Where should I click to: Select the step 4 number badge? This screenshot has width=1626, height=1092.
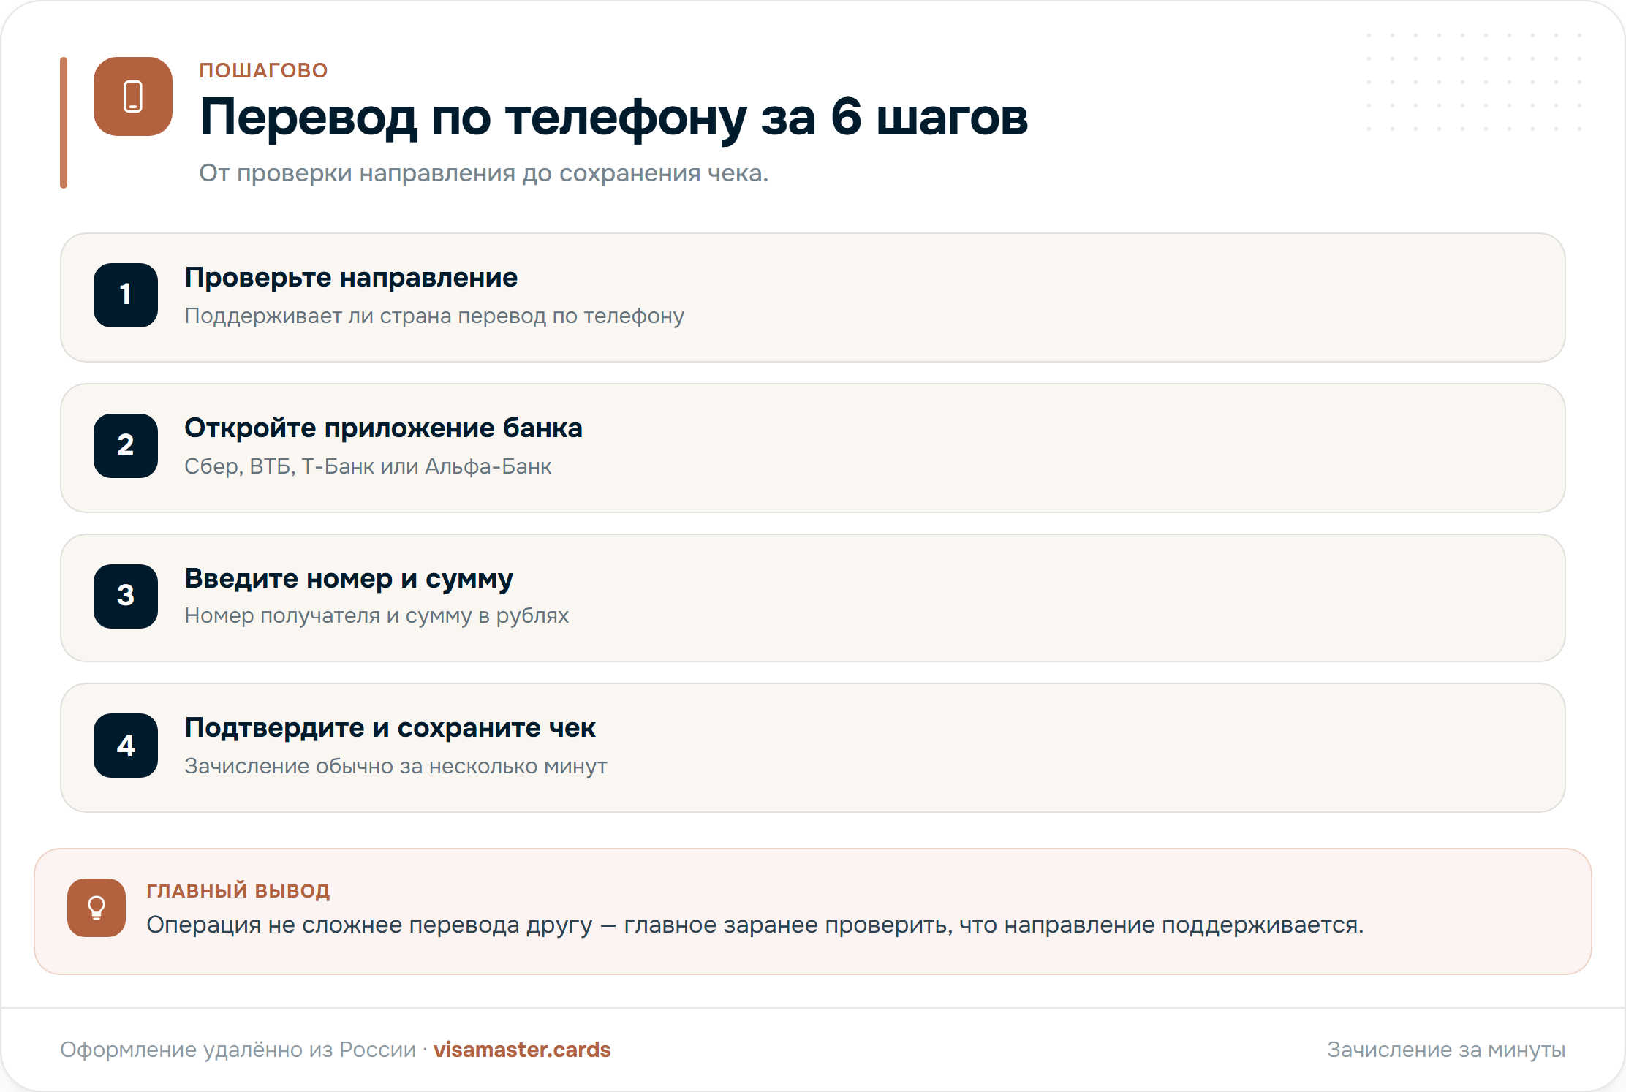126,746
